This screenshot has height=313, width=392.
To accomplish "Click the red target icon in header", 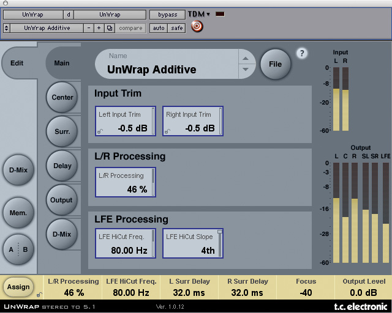I will pos(197,27).
